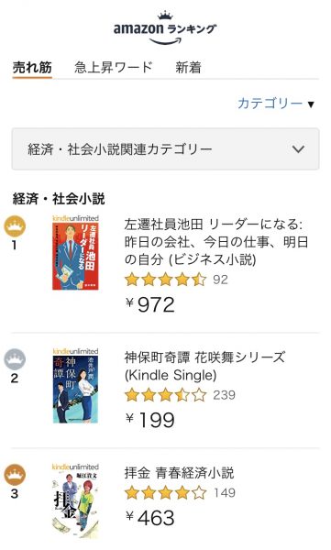Switch to 急上昇ワード tab
The height and width of the screenshot is (550, 331).
[114, 67]
